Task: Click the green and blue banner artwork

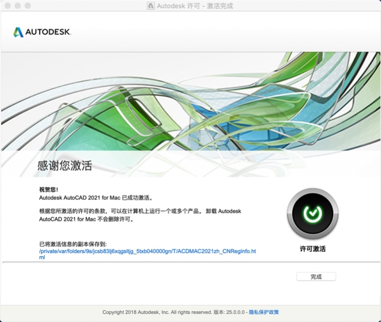Action: (x=190, y=101)
